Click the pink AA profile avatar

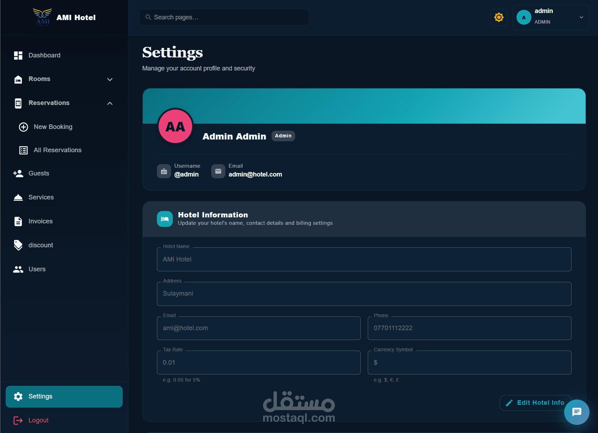click(x=176, y=126)
